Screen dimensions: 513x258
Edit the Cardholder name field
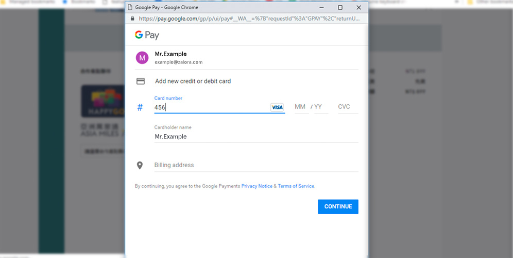pyautogui.click(x=256, y=137)
